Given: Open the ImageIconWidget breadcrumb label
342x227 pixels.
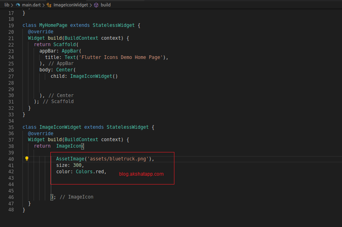Looking at the screenshot, I should pos(70,5).
